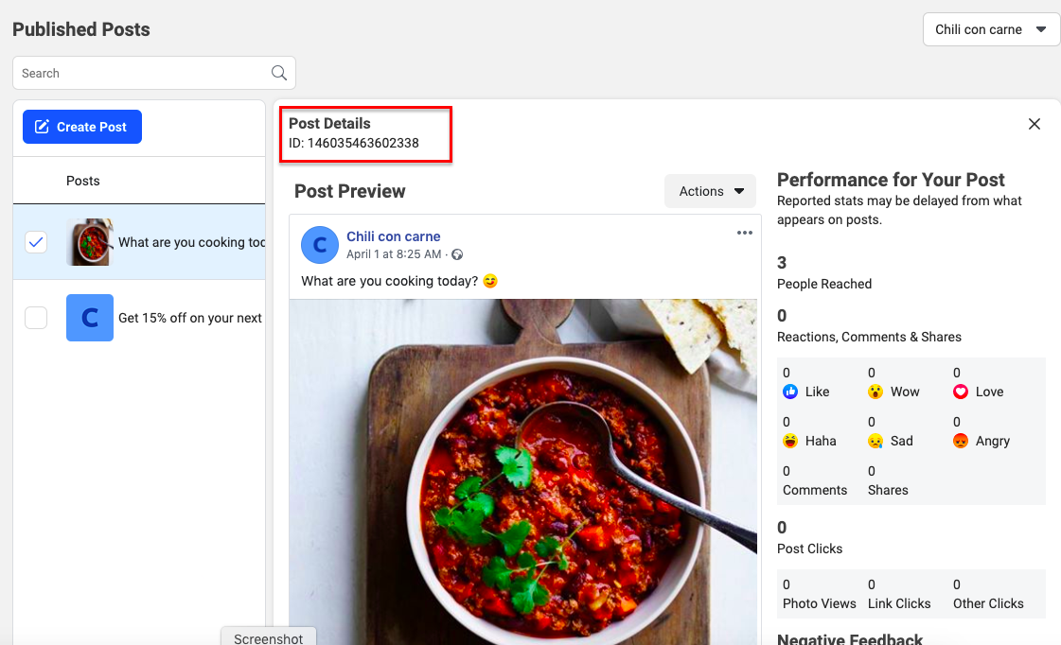
Task: Click the search magnifier icon
Action: 279,73
